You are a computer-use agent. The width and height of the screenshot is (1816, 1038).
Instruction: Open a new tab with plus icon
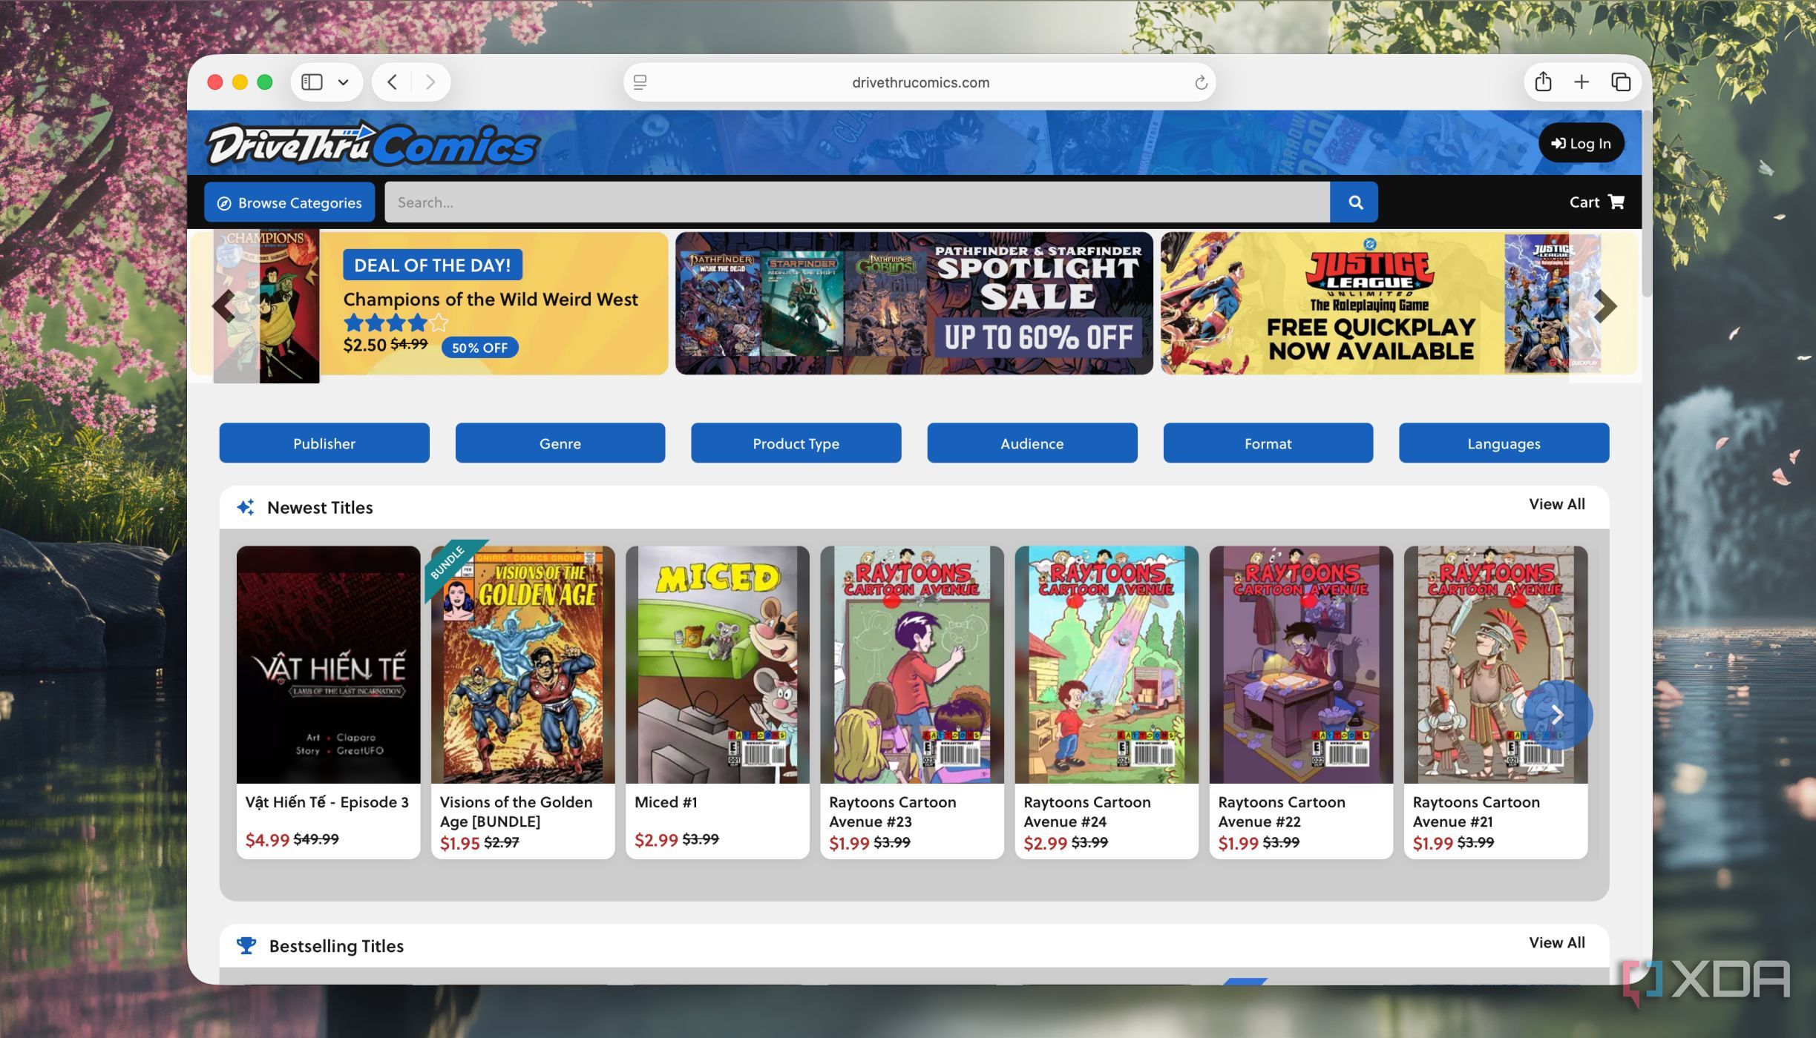pyautogui.click(x=1581, y=82)
